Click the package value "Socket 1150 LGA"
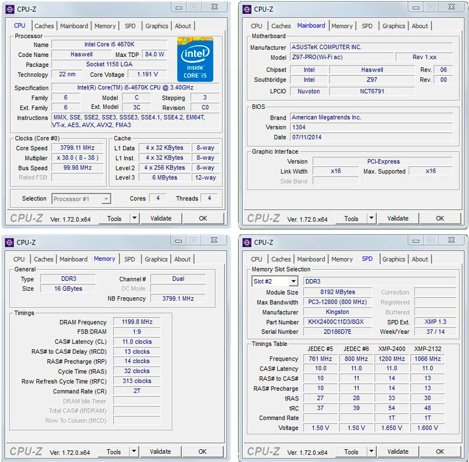The width and height of the screenshot is (469, 462). point(109,64)
